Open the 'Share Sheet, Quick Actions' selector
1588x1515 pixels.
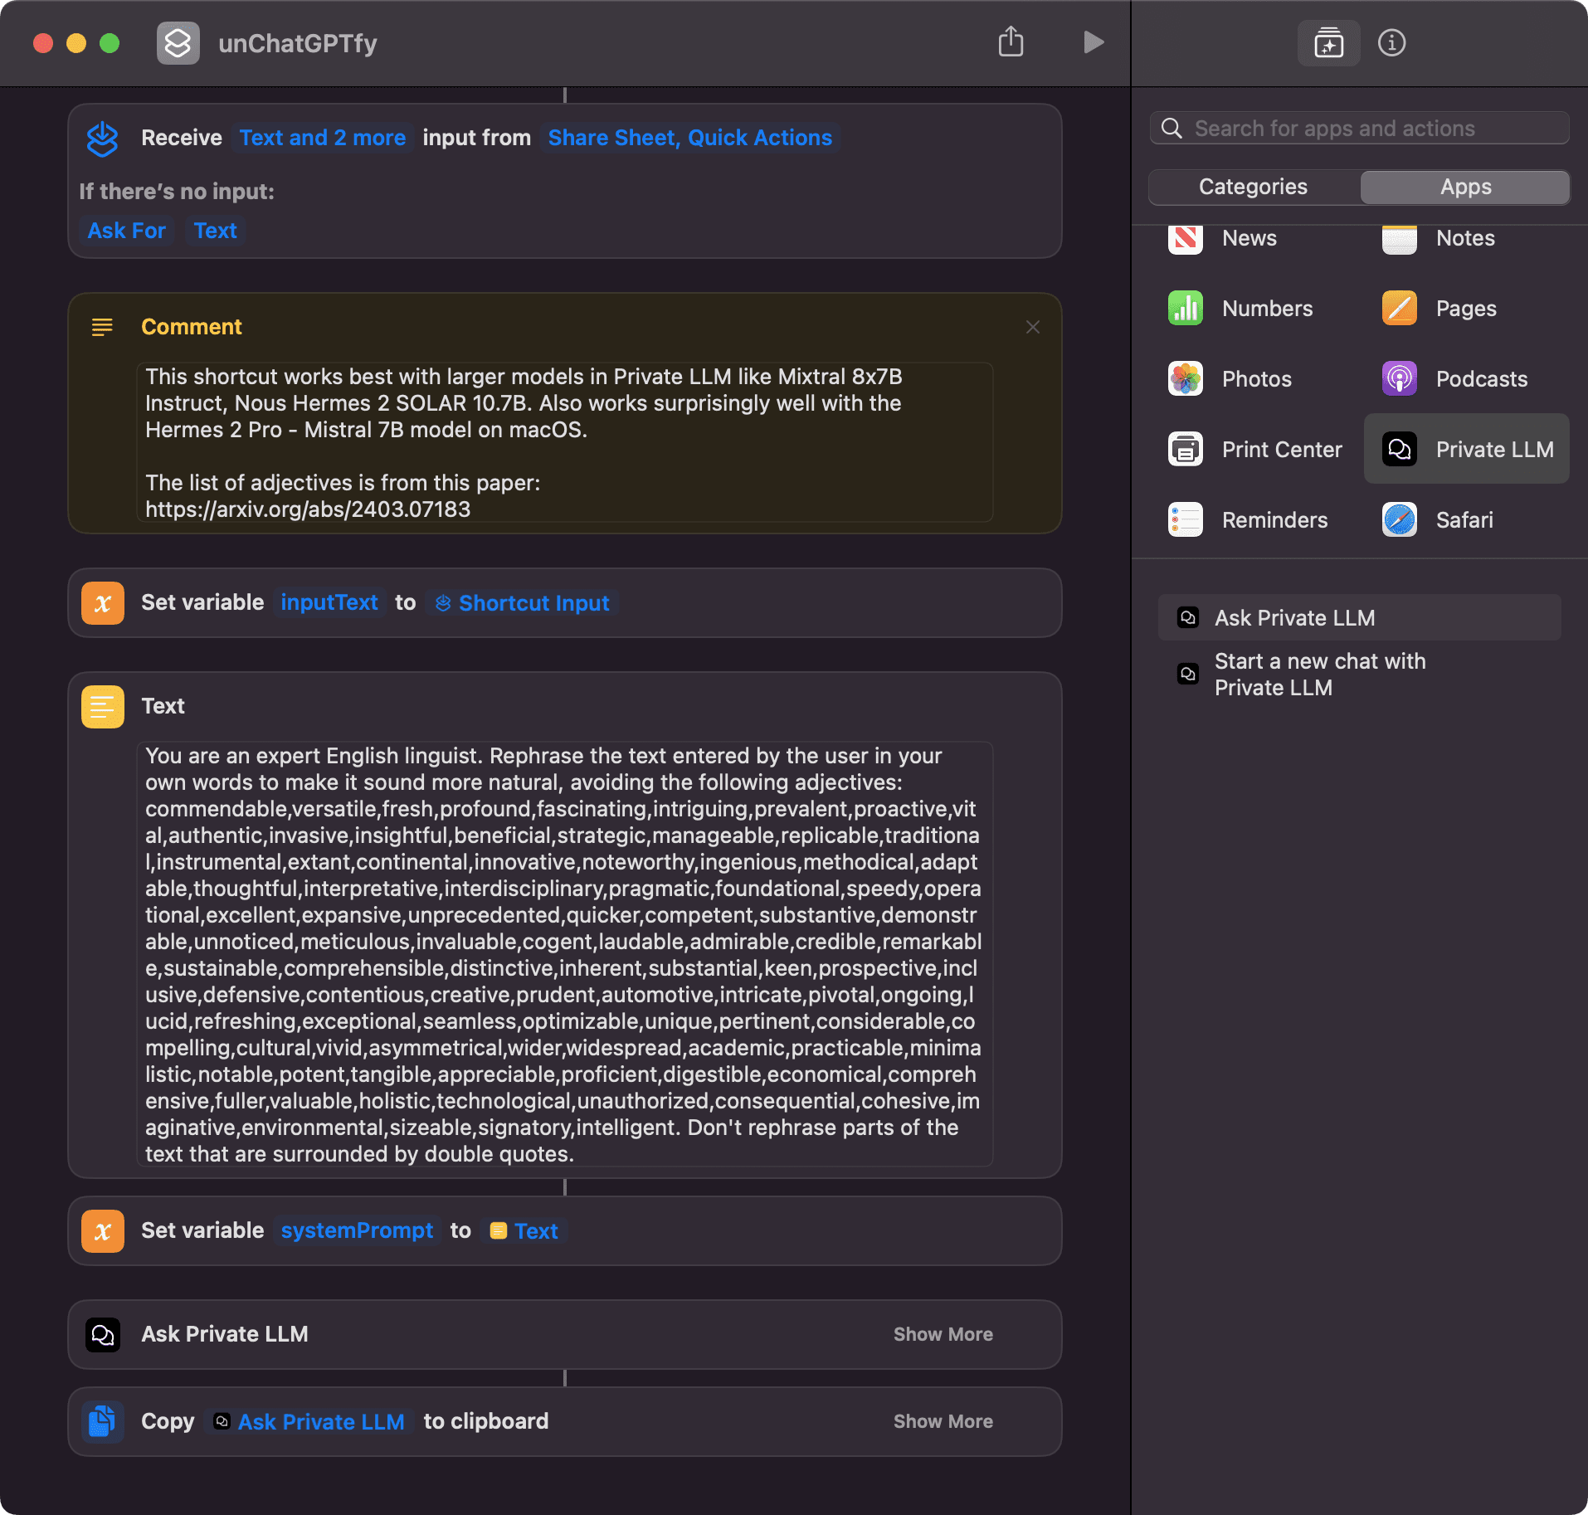(689, 138)
